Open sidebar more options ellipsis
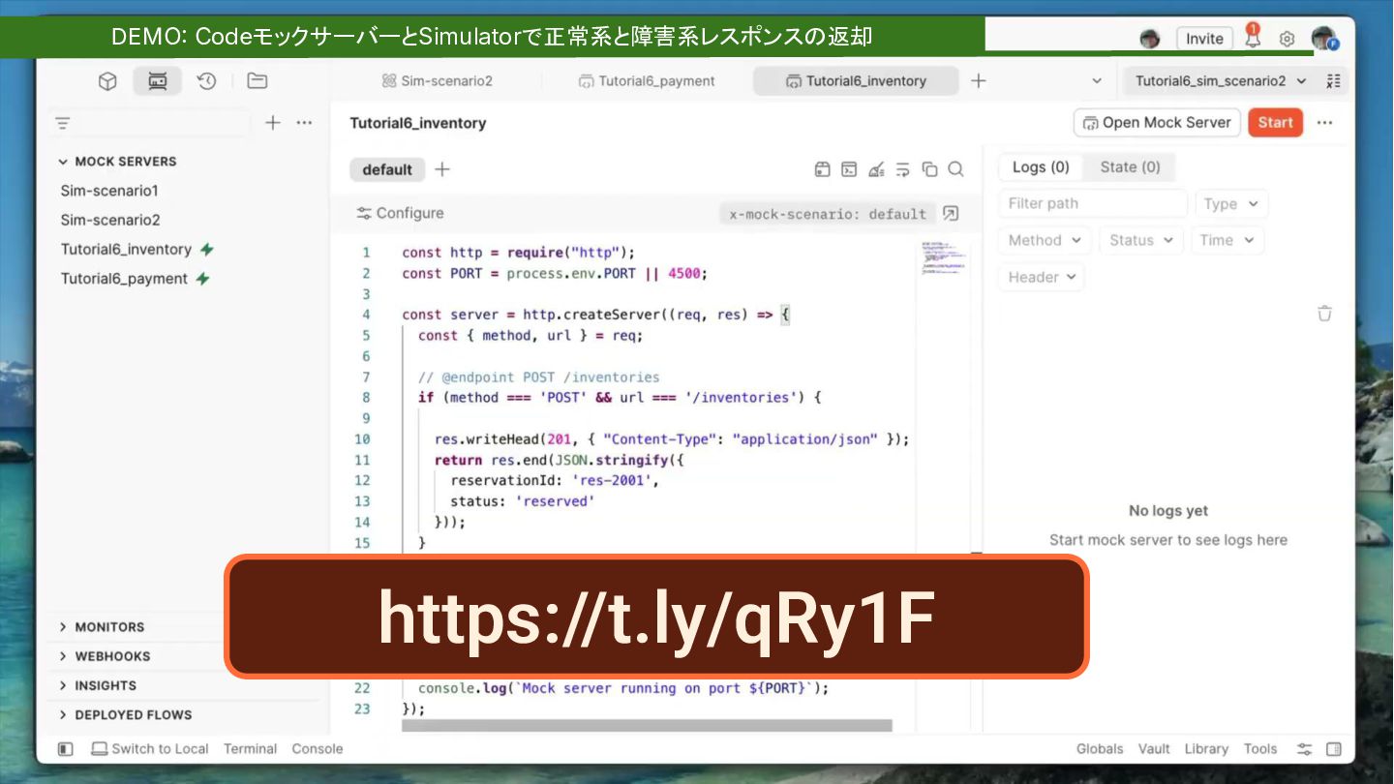 [304, 123]
